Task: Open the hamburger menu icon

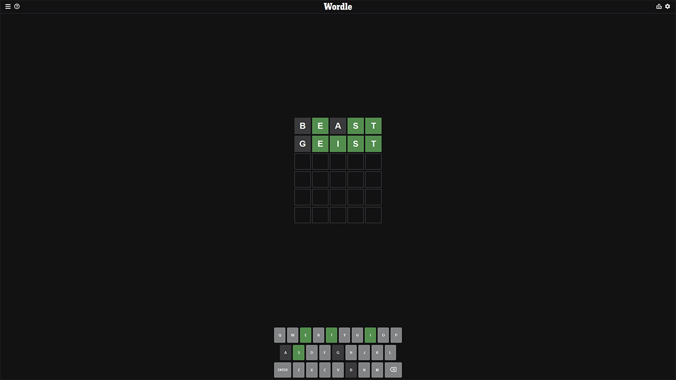Action: (x=8, y=7)
